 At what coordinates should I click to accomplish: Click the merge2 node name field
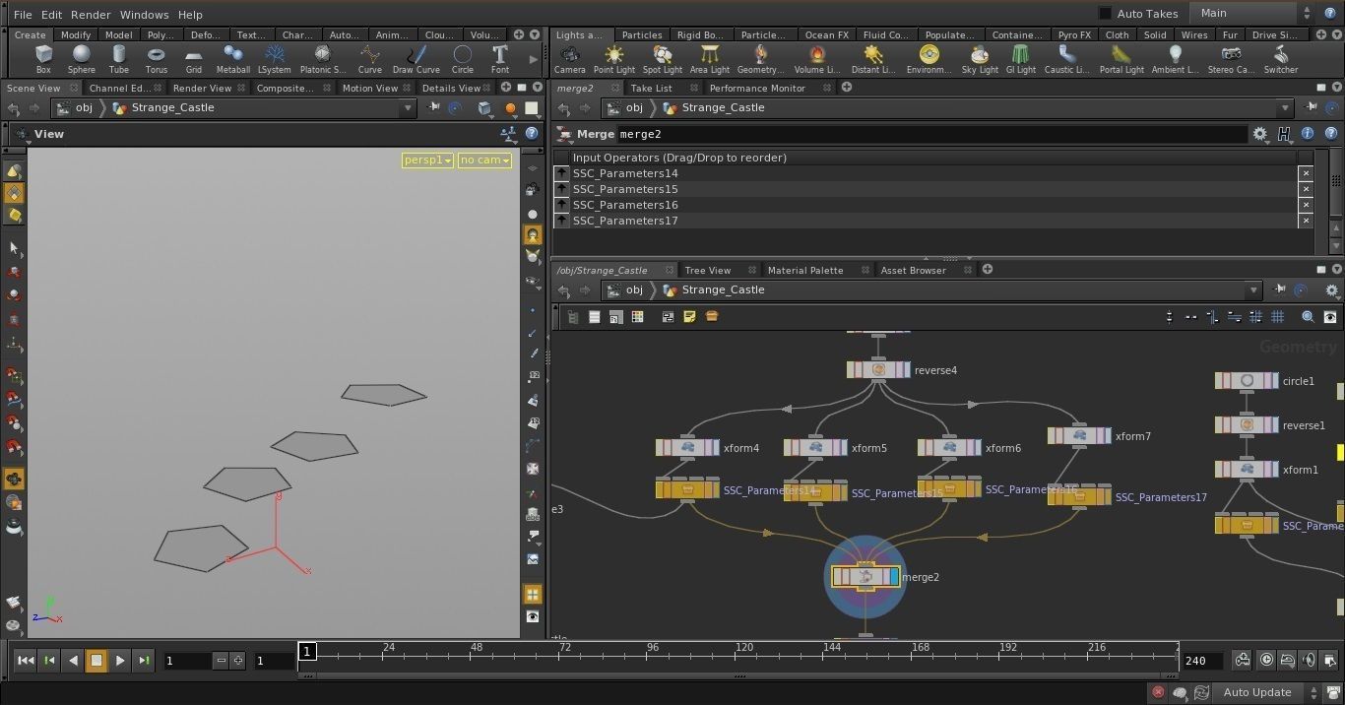931,134
